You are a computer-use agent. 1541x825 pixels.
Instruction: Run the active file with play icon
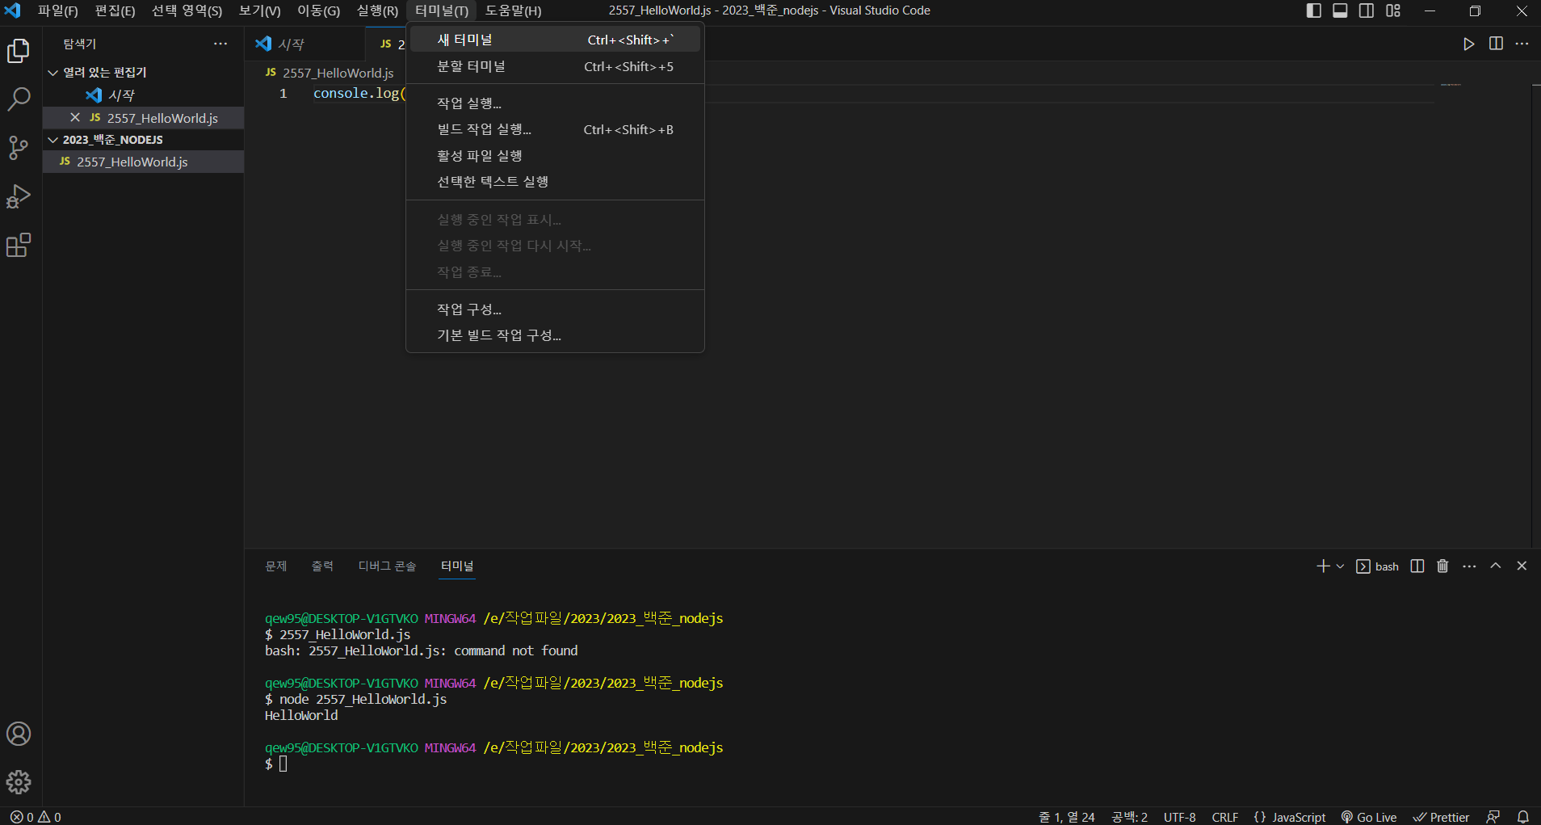coord(1469,44)
